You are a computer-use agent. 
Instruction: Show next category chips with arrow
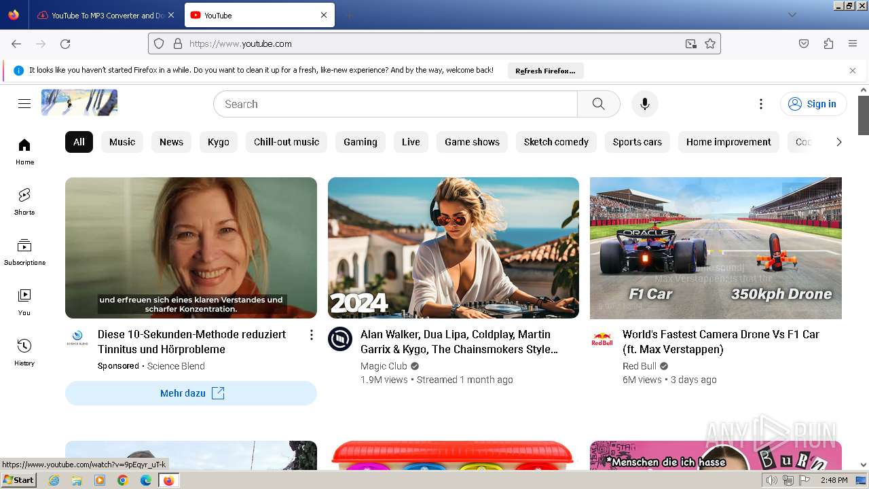point(838,142)
